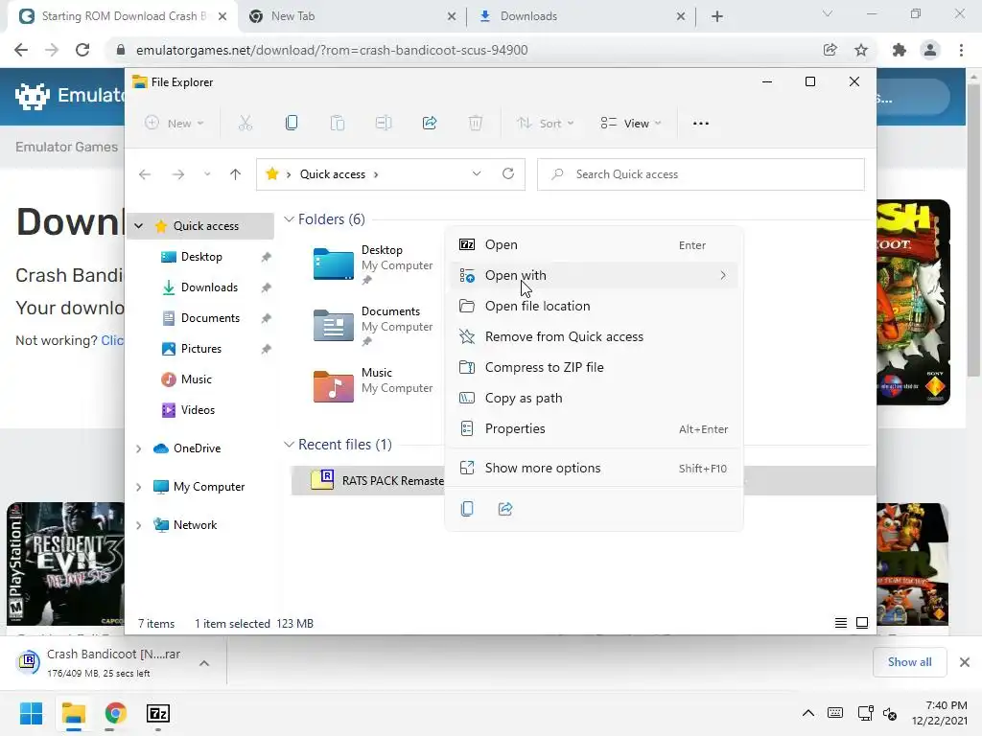Select Properties in the context menu
The height and width of the screenshot is (736, 982).
(594, 428)
